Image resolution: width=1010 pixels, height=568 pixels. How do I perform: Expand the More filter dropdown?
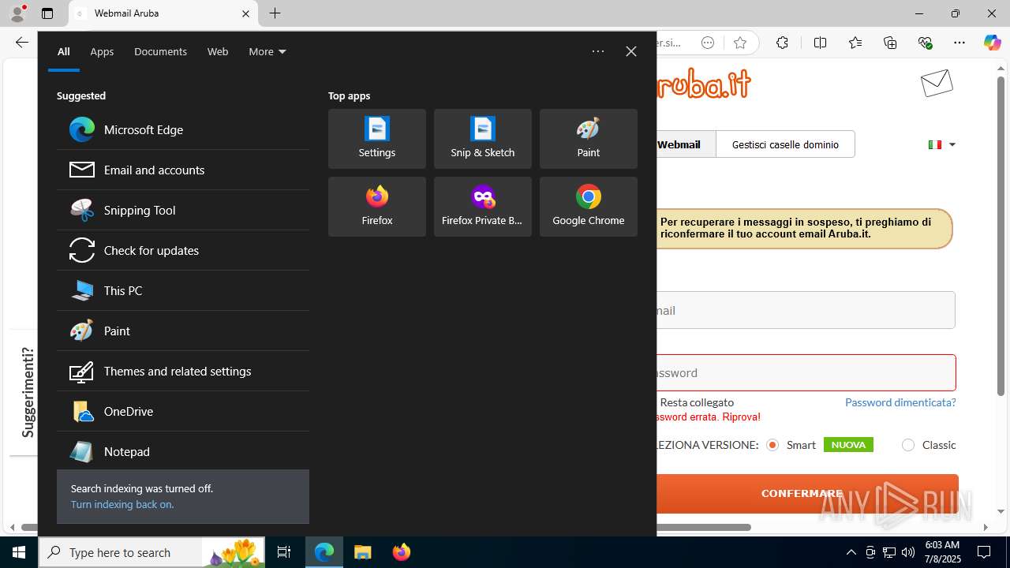tap(267, 51)
